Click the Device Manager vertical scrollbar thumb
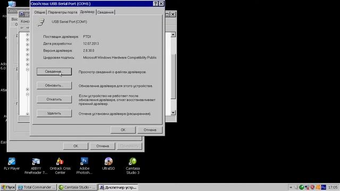This screenshot has height=191, width=340. (x=173, y=76)
